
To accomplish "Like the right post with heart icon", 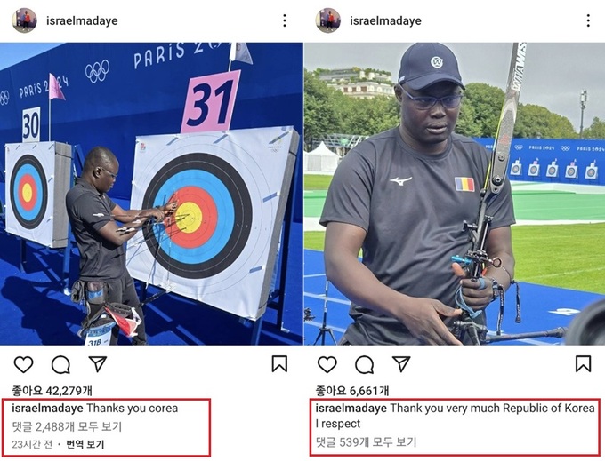I will coord(327,364).
